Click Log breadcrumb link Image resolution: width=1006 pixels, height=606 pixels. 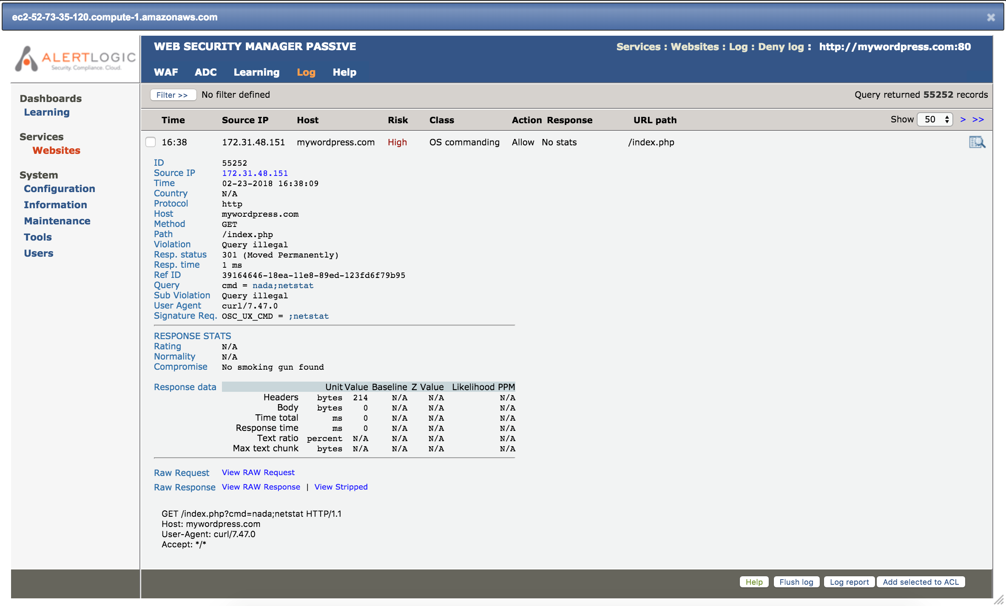tap(738, 47)
